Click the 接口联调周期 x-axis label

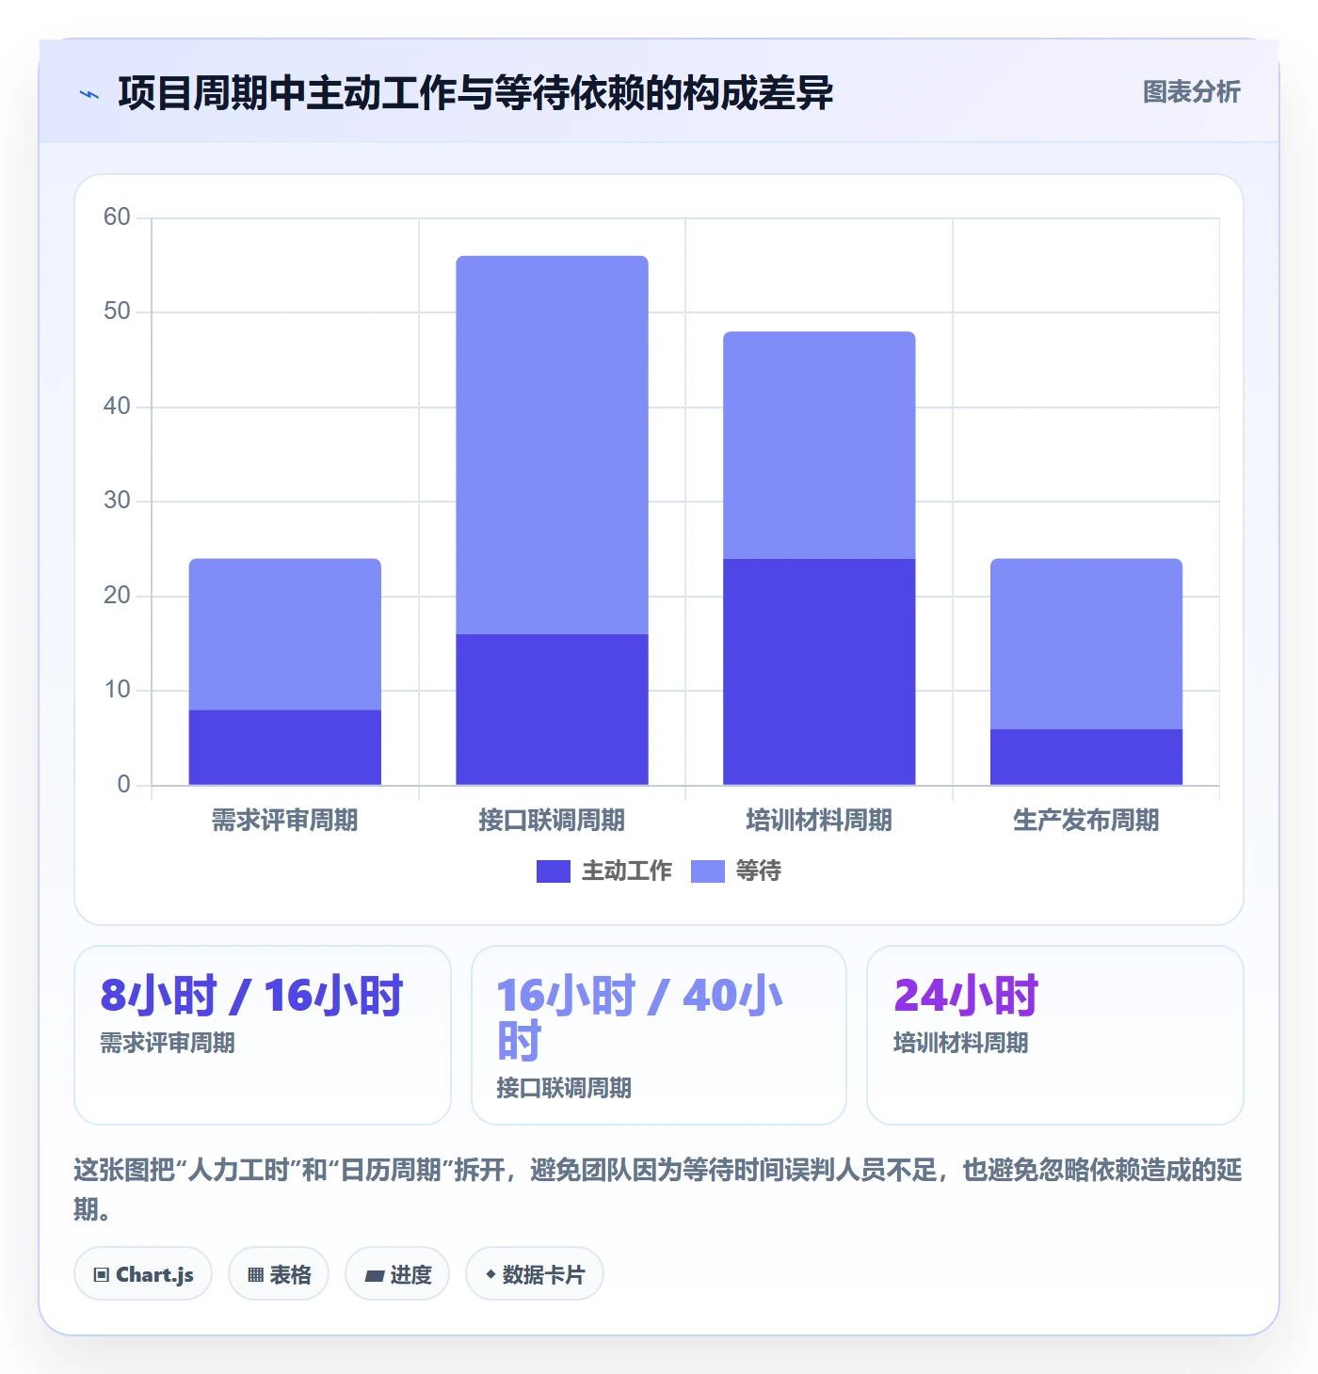pyautogui.click(x=553, y=821)
